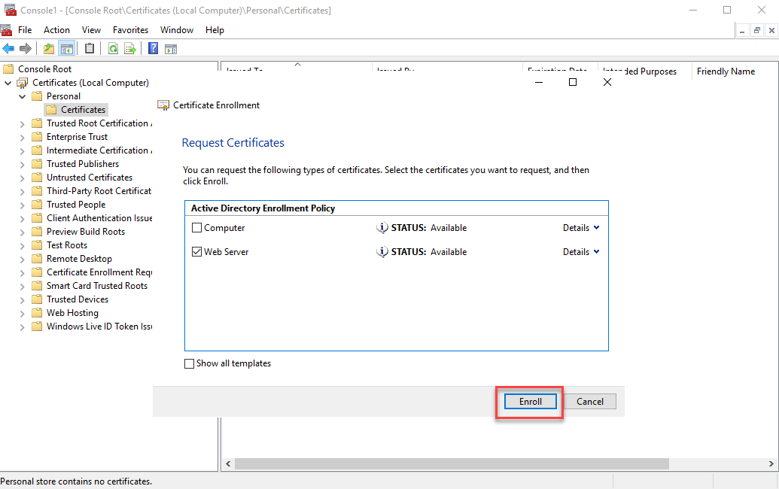Viewport: 779px width, 489px height.
Task: Click the Up One Level folder icon
Action: click(x=49, y=49)
